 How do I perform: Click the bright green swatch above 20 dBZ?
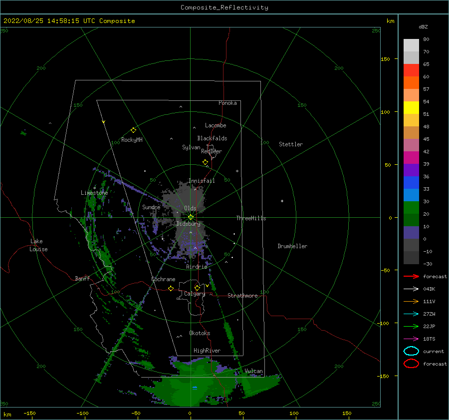(x=411, y=208)
